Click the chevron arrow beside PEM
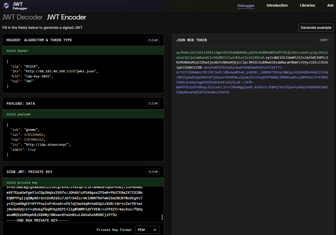Image resolution: width=336 pixels, height=235 pixels. [x=155, y=230]
